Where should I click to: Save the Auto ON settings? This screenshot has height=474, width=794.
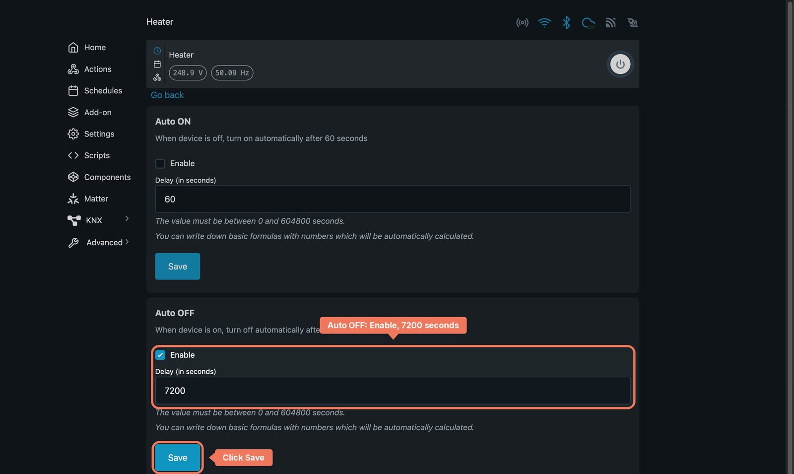click(x=178, y=267)
